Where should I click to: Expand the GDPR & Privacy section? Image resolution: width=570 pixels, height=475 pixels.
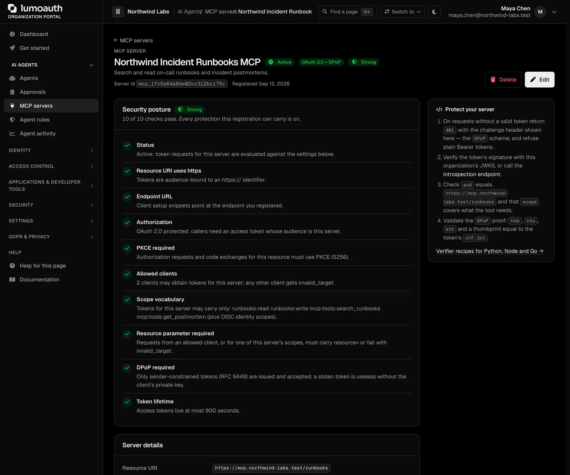click(92, 237)
